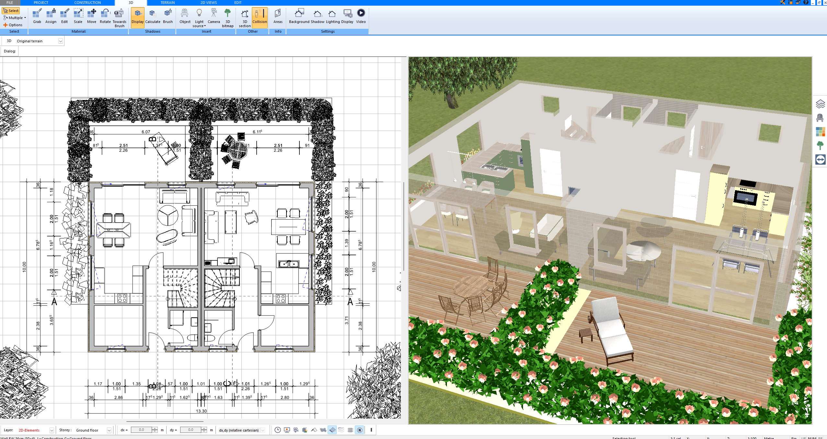Open the 2D VIEWS ribbon tab
The height and width of the screenshot is (439, 827).
(x=208, y=3)
